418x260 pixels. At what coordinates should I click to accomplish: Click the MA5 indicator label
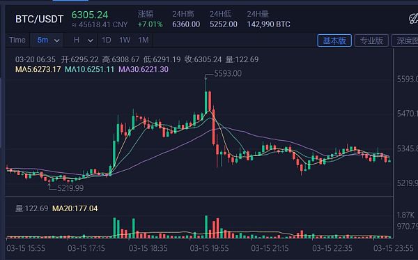pyautogui.click(x=38, y=69)
